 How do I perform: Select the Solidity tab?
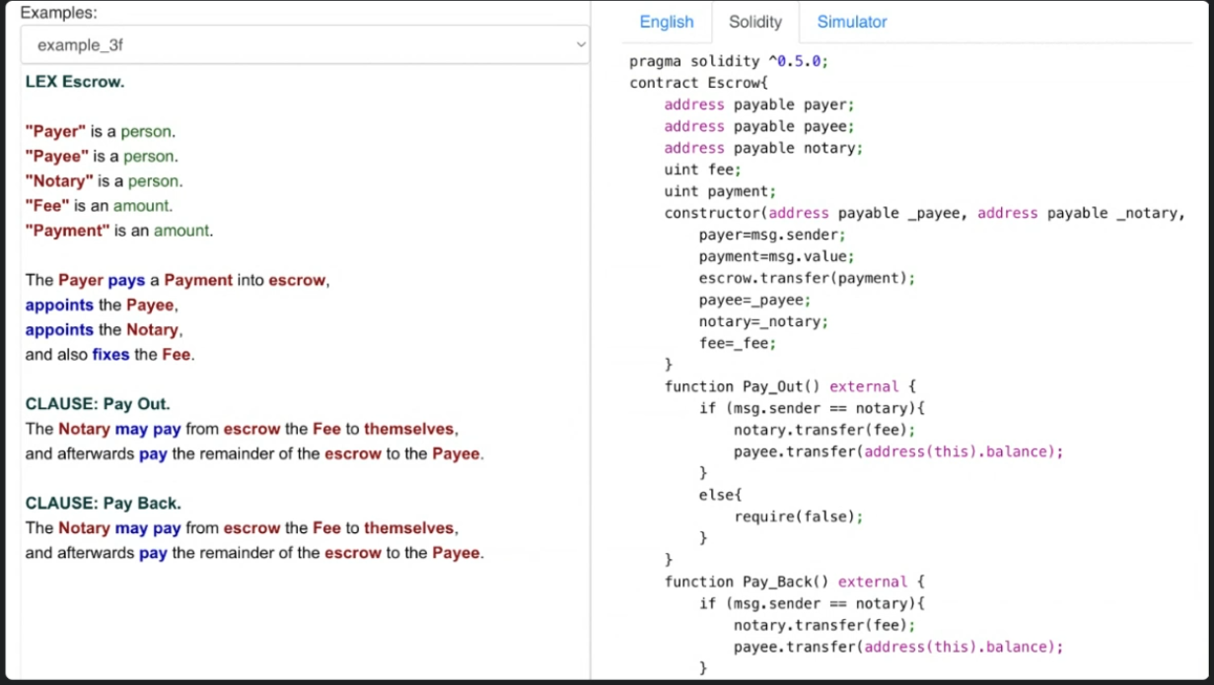tap(754, 22)
